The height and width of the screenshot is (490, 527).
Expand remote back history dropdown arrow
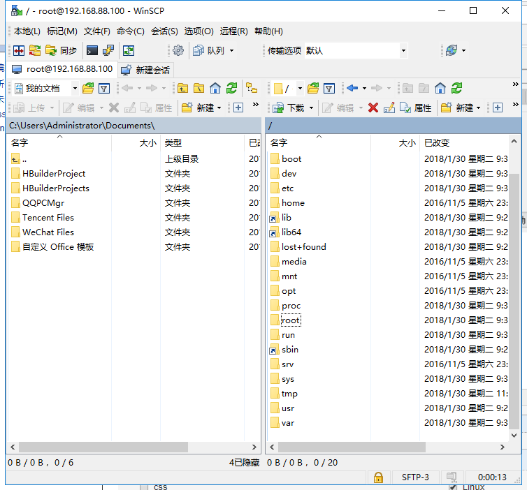(364, 88)
